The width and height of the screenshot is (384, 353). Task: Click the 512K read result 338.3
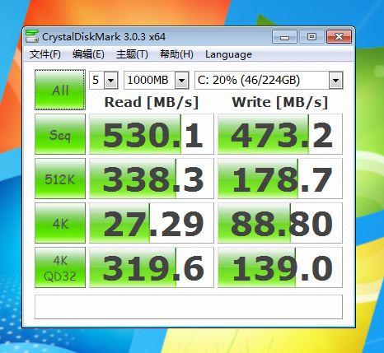click(x=152, y=179)
